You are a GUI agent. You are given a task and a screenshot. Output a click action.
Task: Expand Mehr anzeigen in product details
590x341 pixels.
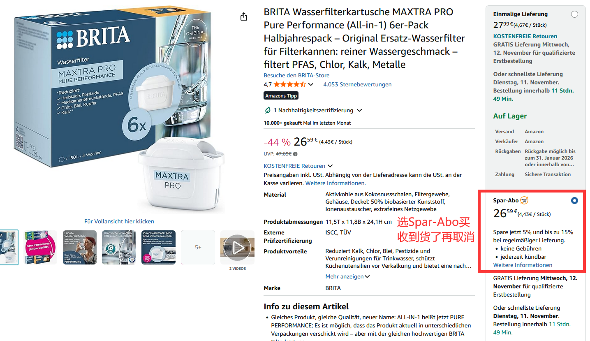(347, 276)
